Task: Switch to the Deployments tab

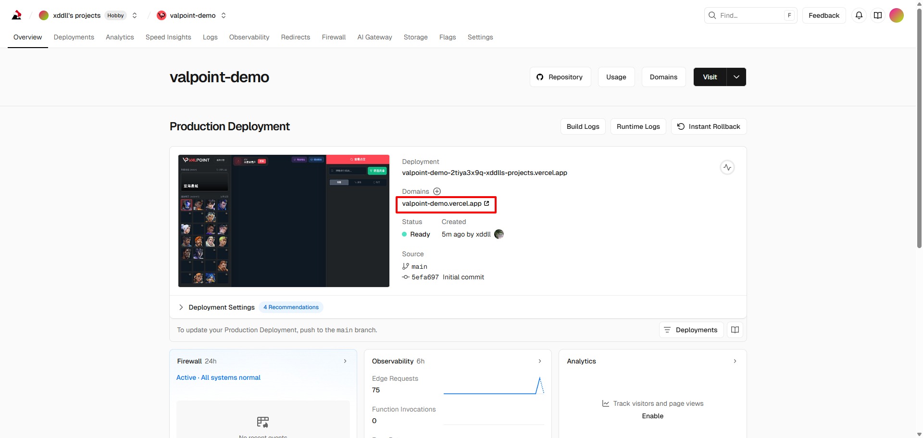Action: [74, 37]
